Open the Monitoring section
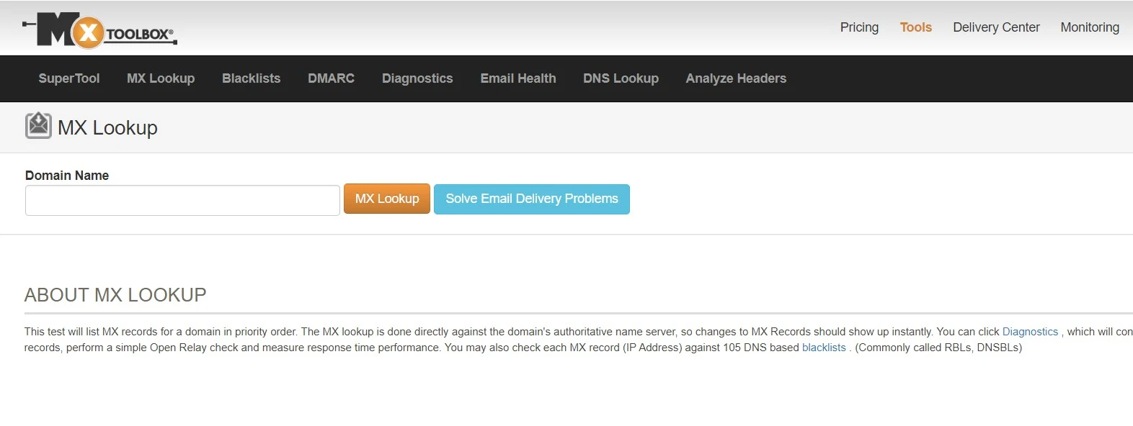1133x426 pixels. (1090, 27)
